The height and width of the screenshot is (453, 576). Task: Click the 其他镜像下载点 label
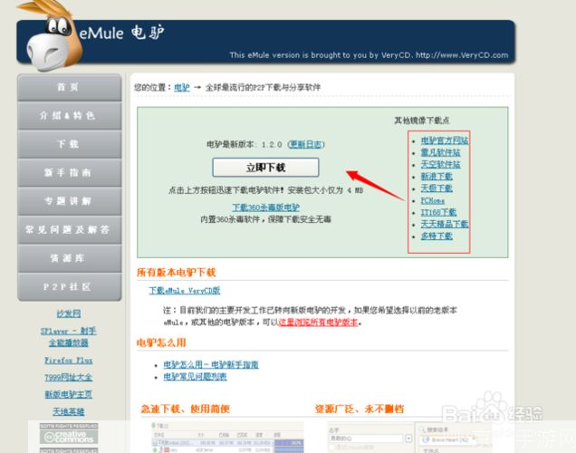422,120
